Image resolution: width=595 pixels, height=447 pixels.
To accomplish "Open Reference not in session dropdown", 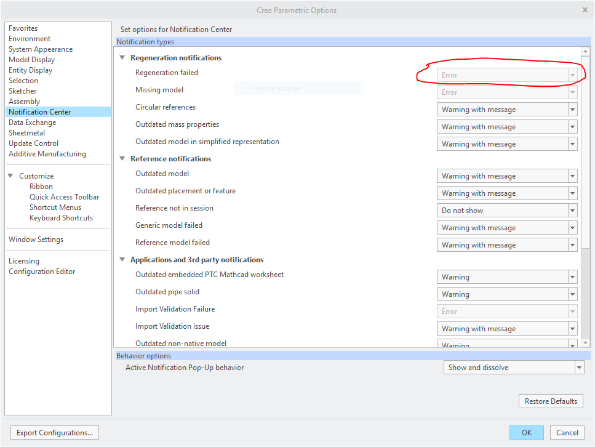I will [507, 211].
